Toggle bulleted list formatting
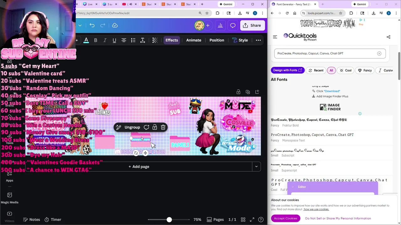This screenshot has height=225, width=401. tap(133, 40)
